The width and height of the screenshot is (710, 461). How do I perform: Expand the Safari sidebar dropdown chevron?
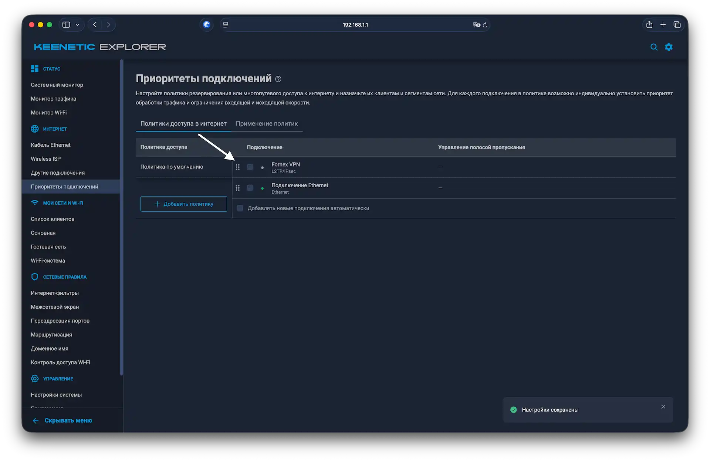point(77,25)
